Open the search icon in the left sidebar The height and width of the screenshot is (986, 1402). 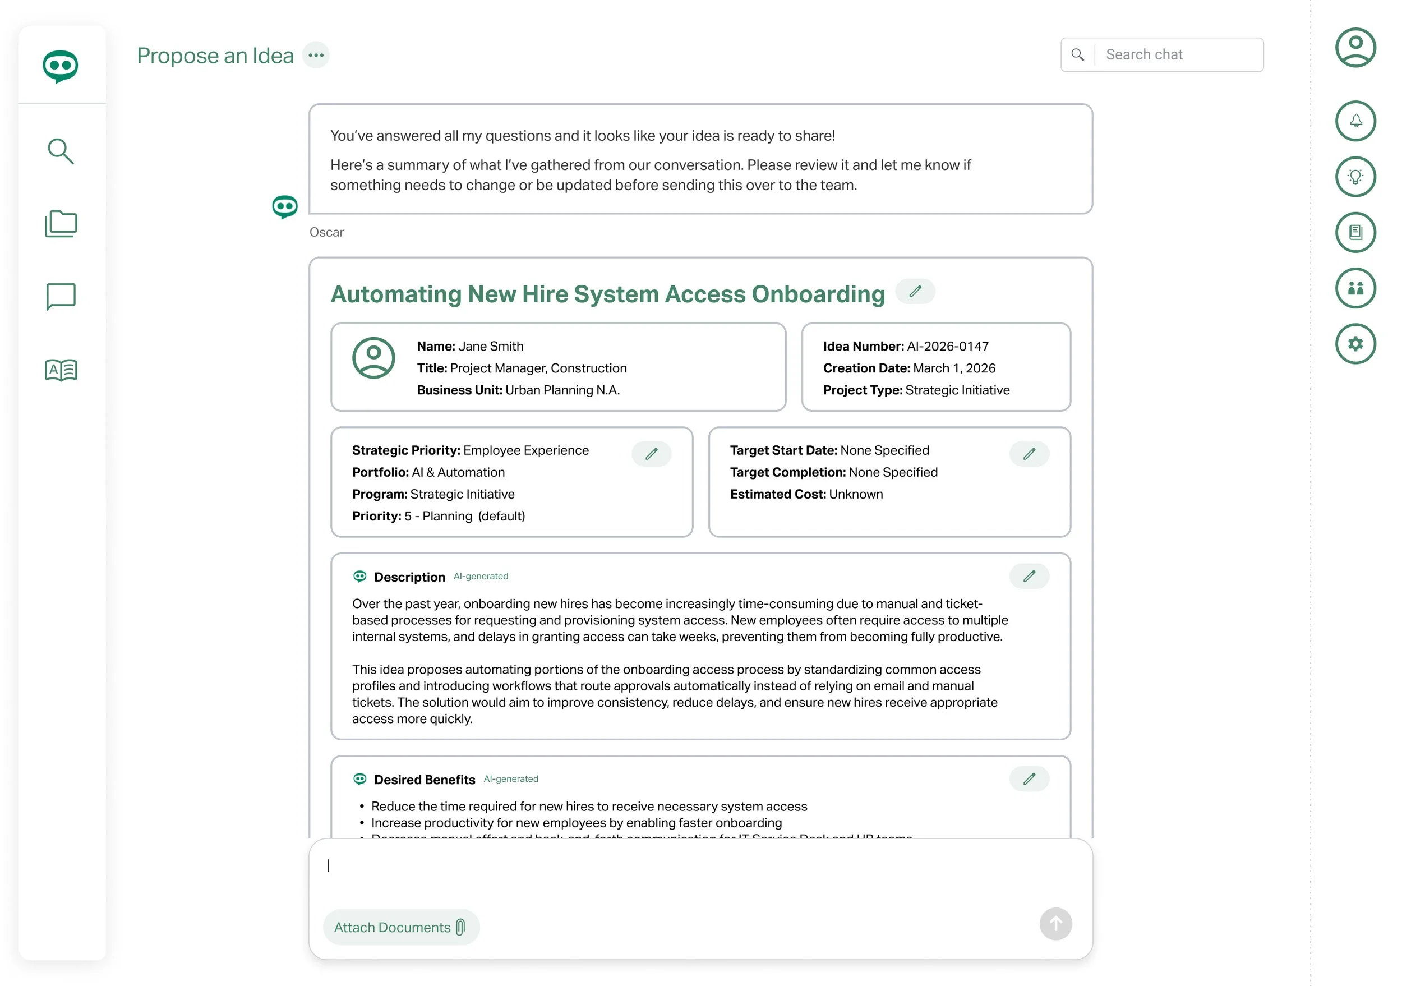point(61,151)
